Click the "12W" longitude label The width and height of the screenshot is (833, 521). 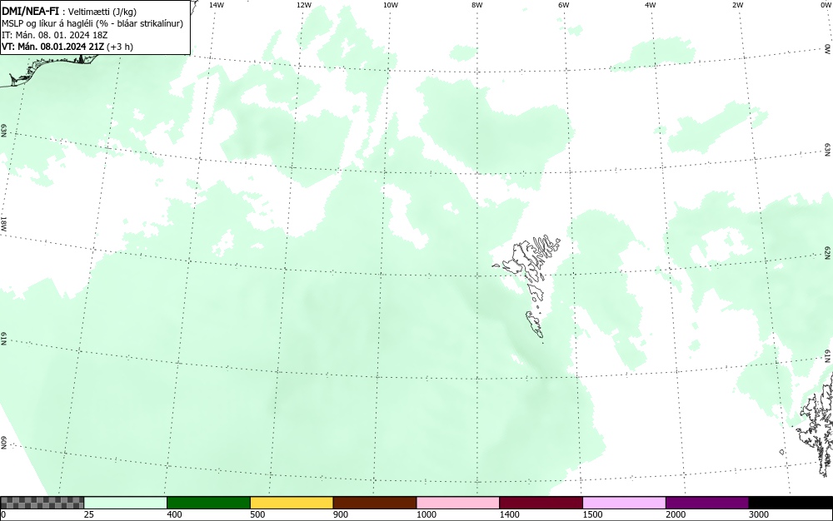tap(303, 5)
